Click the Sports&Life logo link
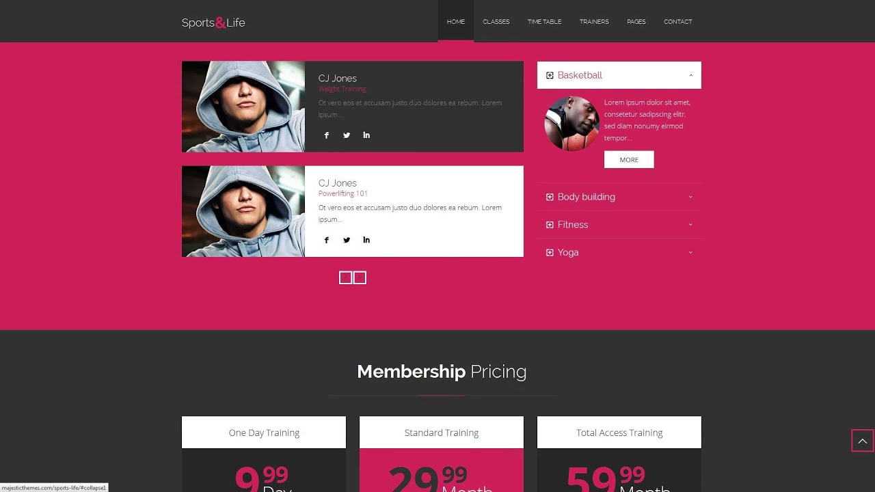This screenshot has height=492, width=875. pos(213,23)
